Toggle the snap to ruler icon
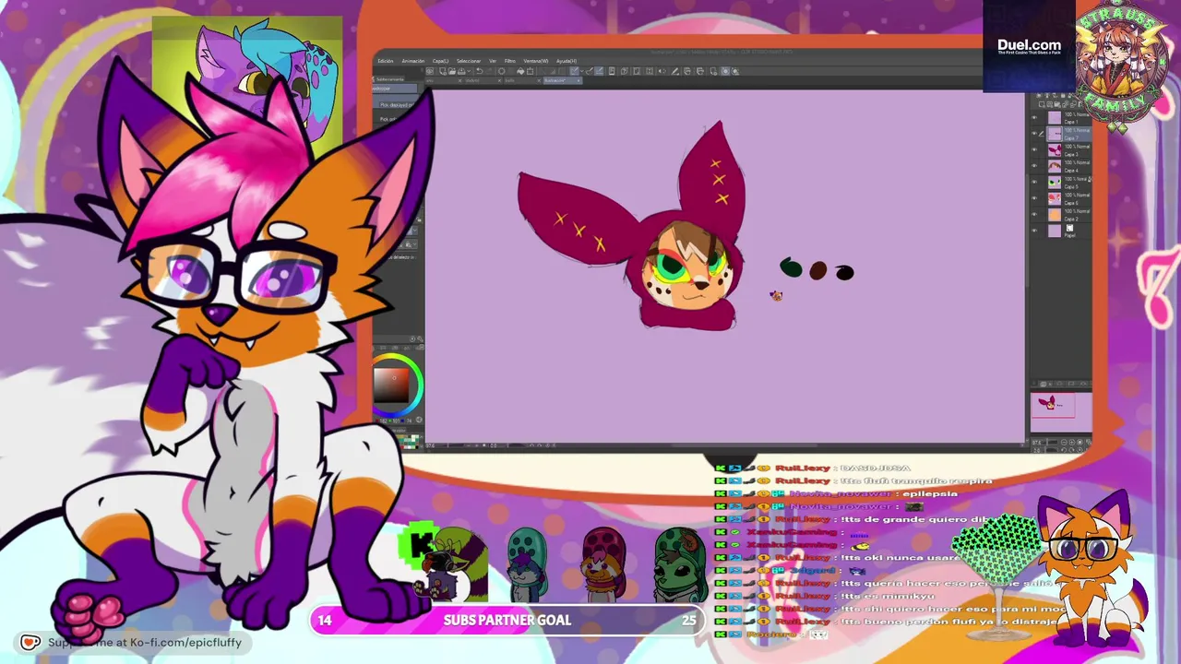The width and height of the screenshot is (1181, 664). click(575, 71)
